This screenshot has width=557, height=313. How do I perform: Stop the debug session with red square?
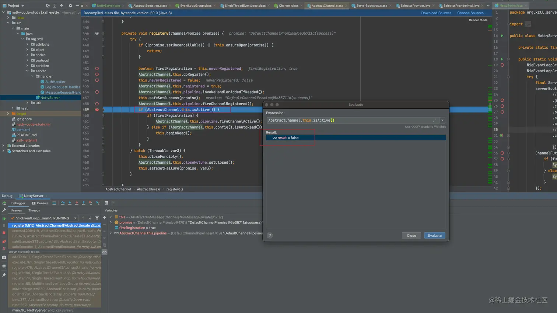point(4,233)
